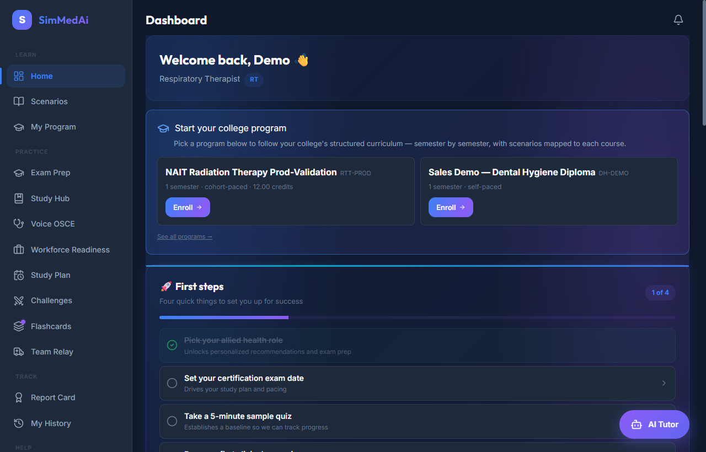Click the NAIT Radiation Therapy Prod-Validation title
The width and height of the screenshot is (706, 452).
(x=251, y=172)
